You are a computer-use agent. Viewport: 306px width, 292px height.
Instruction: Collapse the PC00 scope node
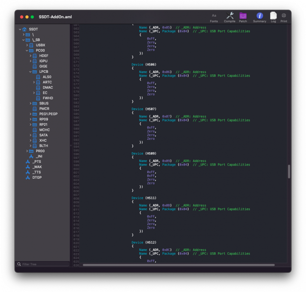[x=27, y=51]
